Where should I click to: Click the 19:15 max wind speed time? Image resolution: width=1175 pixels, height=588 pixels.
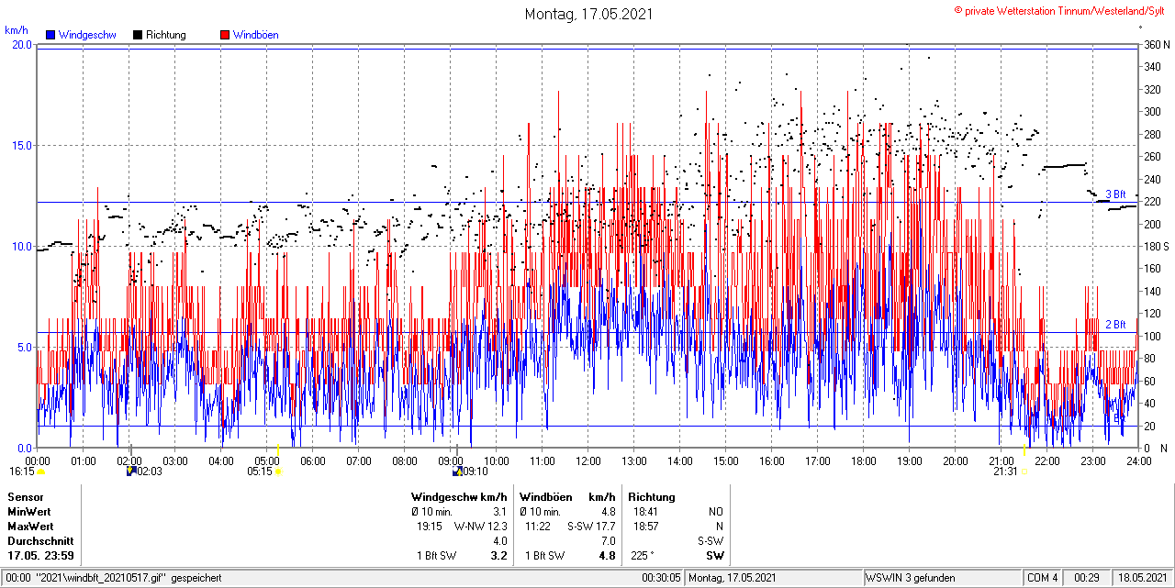point(430,527)
